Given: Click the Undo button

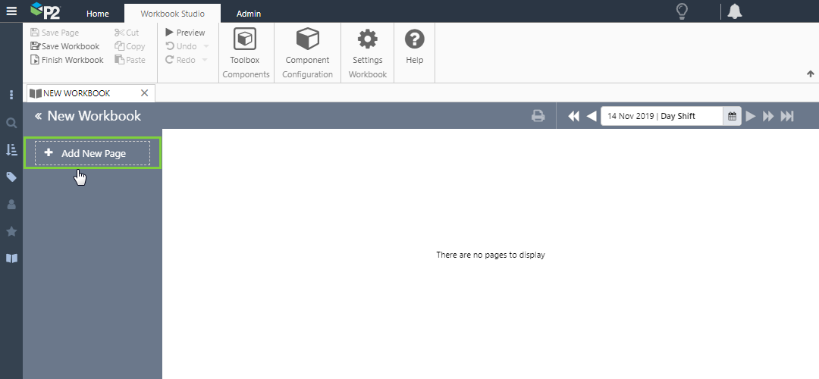Looking at the screenshot, I should [181, 46].
